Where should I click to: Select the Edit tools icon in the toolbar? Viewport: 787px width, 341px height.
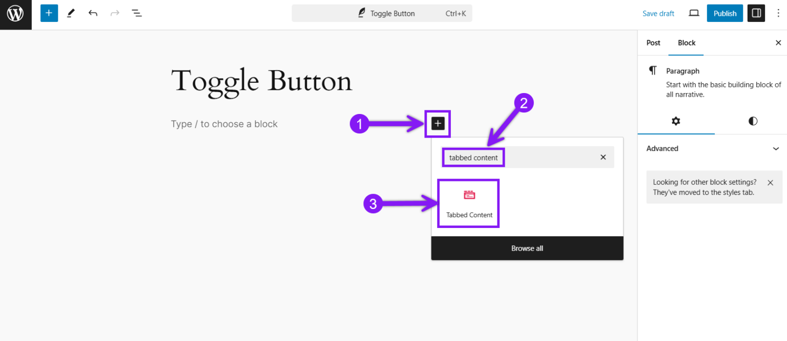click(x=71, y=13)
